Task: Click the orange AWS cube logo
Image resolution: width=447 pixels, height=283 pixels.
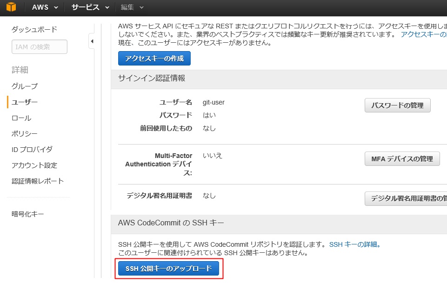Action: point(10,7)
